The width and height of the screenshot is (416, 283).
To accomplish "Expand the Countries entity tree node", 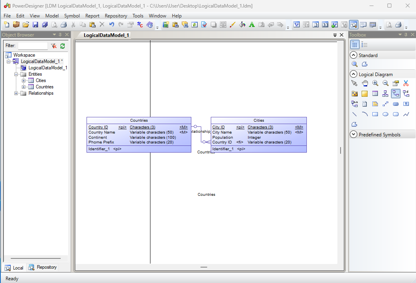I will (x=23, y=87).
